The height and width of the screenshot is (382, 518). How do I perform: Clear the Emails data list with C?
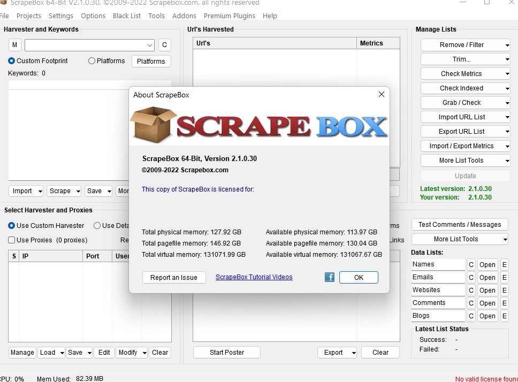click(x=471, y=277)
